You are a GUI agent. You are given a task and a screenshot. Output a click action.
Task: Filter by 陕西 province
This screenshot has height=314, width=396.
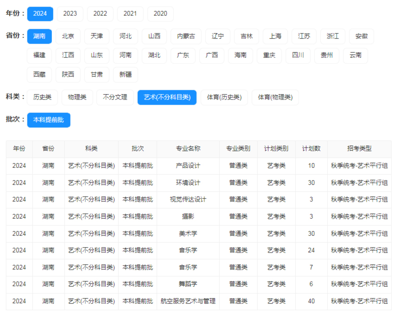tap(68, 75)
